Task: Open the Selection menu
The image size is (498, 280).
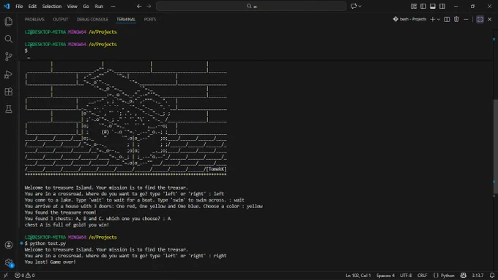Action: (52, 6)
